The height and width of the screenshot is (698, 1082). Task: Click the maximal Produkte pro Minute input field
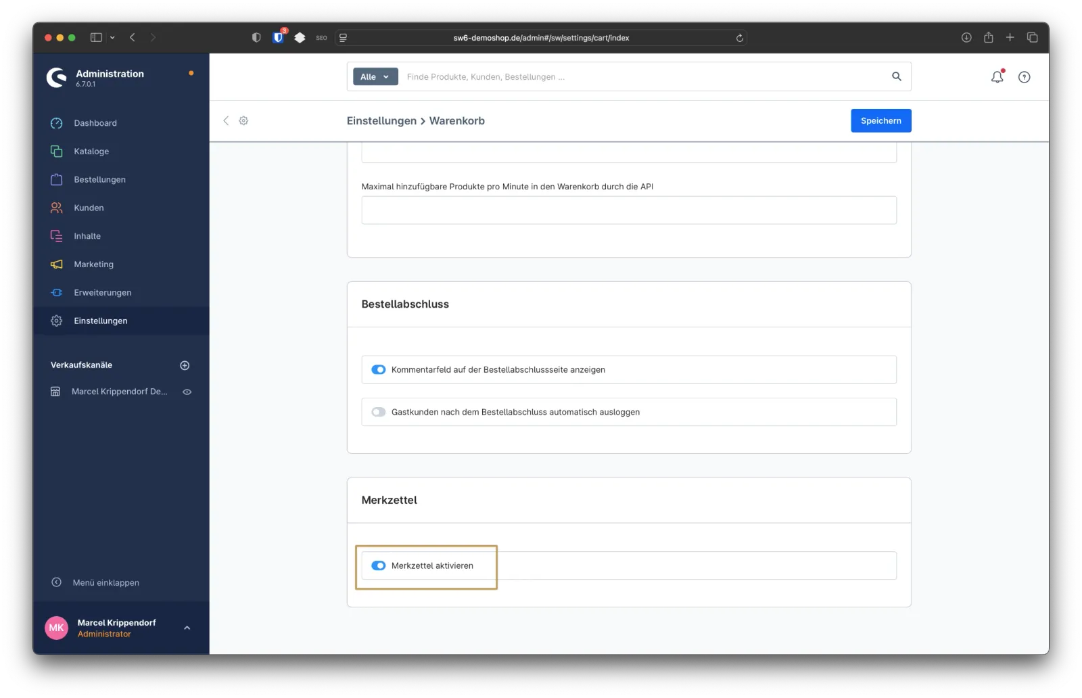tap(628, 210)
